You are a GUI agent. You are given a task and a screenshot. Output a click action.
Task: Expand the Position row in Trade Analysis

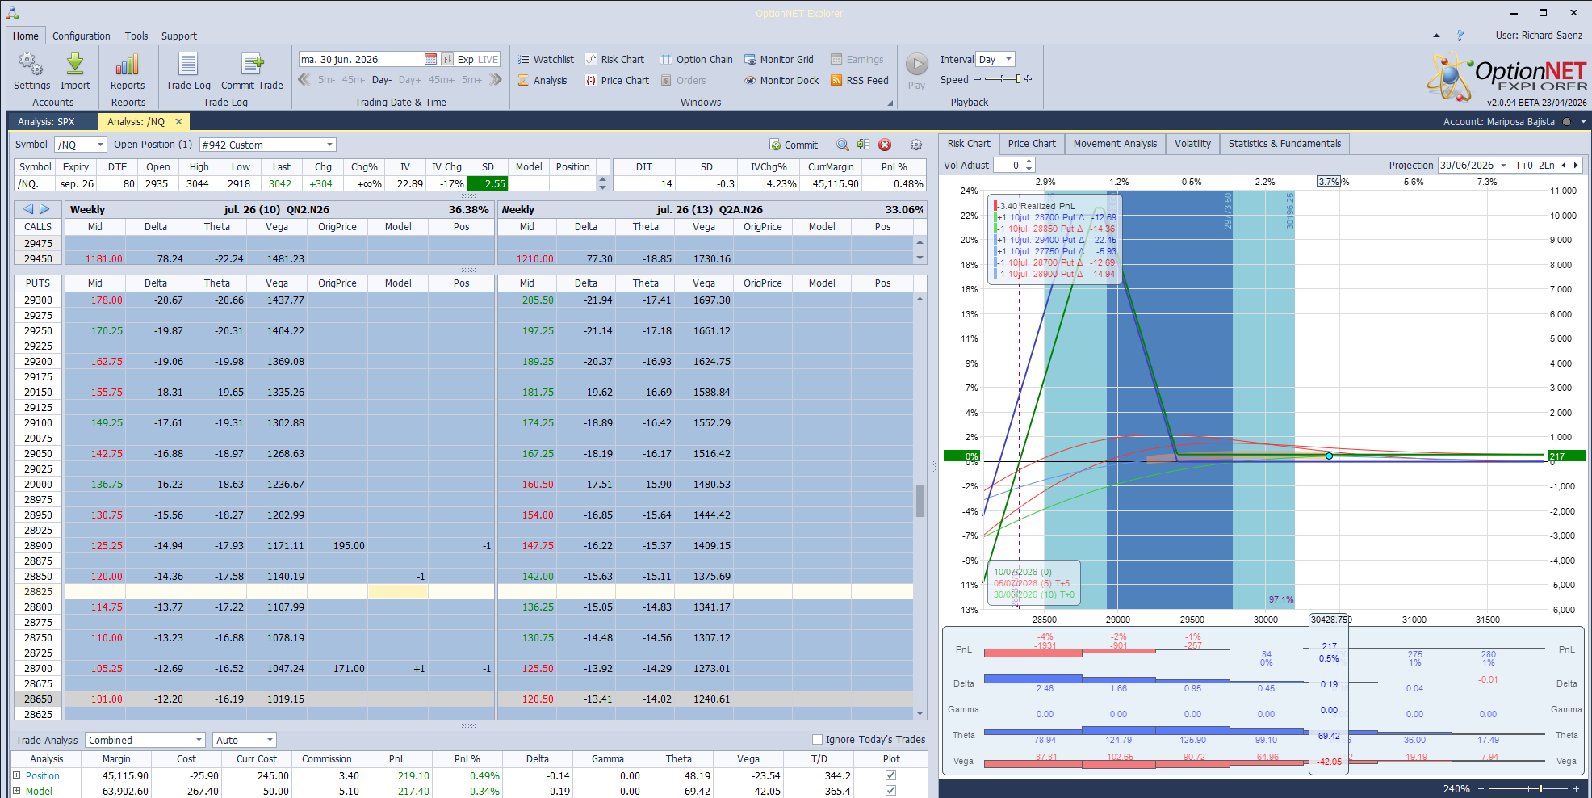click(x=16, y=775)
